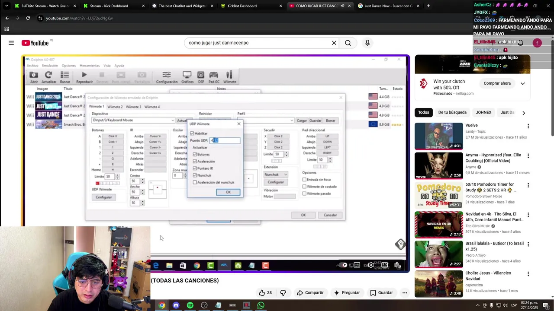Click Compartir to share the video
This screenshot has width=554, height=311.
click(310, 293)
